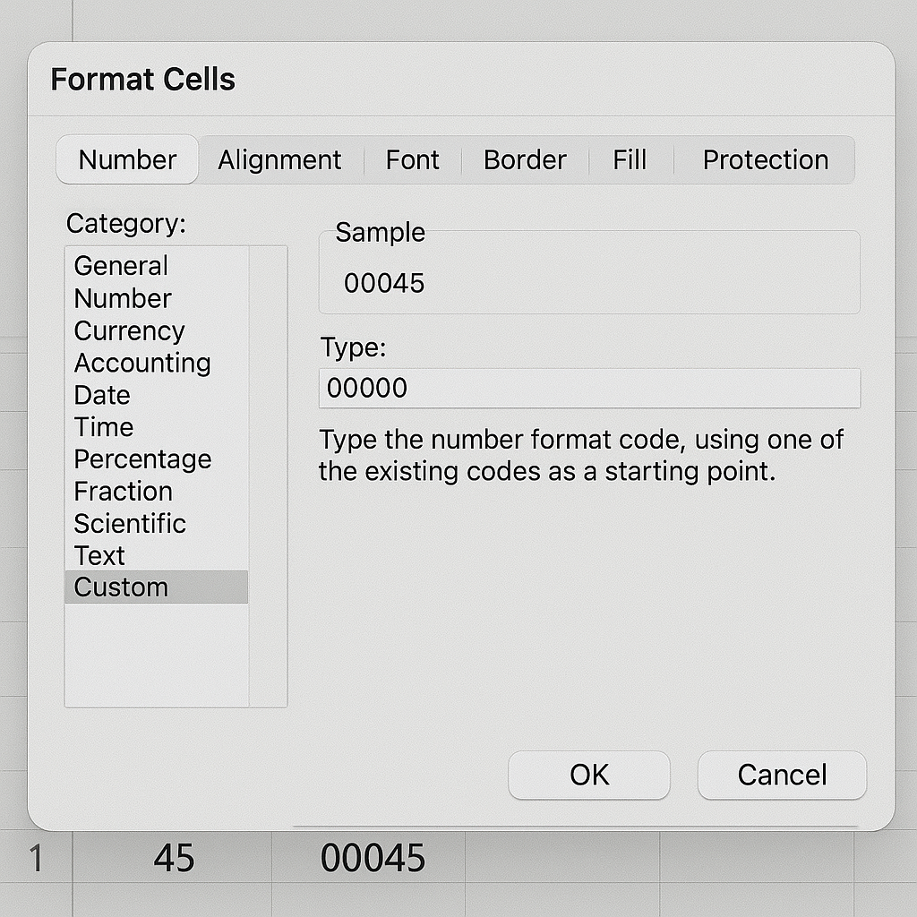Click the Type format code field
Screen dimensions: 917x917
[x=588, y=389]
